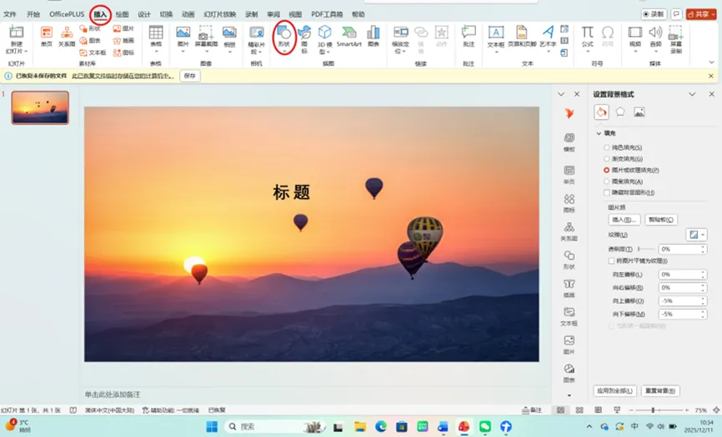Click the 剪贴板(C) button

point(661,220)
